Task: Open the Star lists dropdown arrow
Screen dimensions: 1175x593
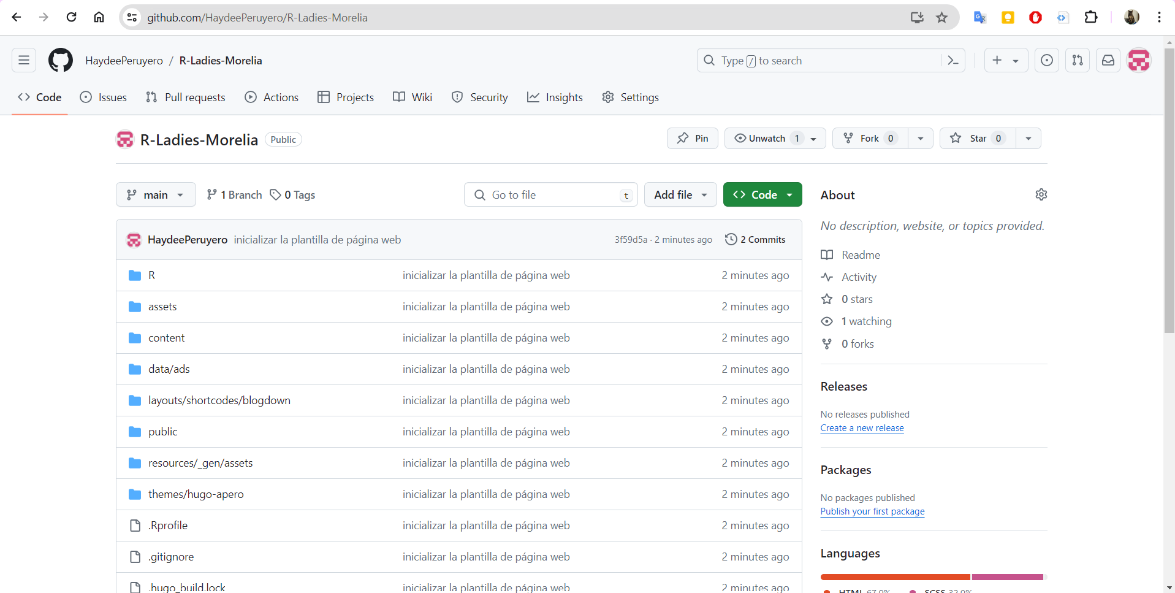Action: (1029, 138)
